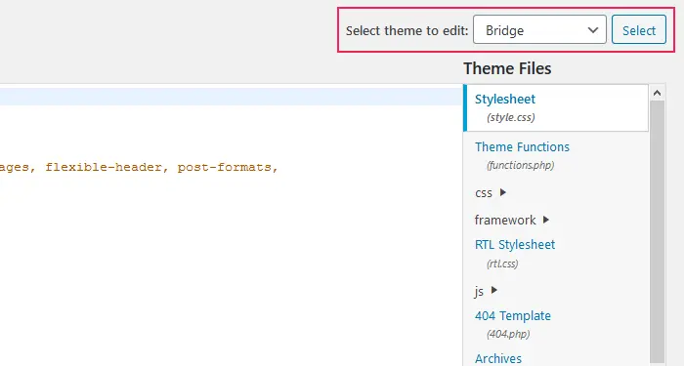The height and width of the screenshot is (366, 684).
Task: Expand the js folder arrow
Action: click(x=493, y=290)
